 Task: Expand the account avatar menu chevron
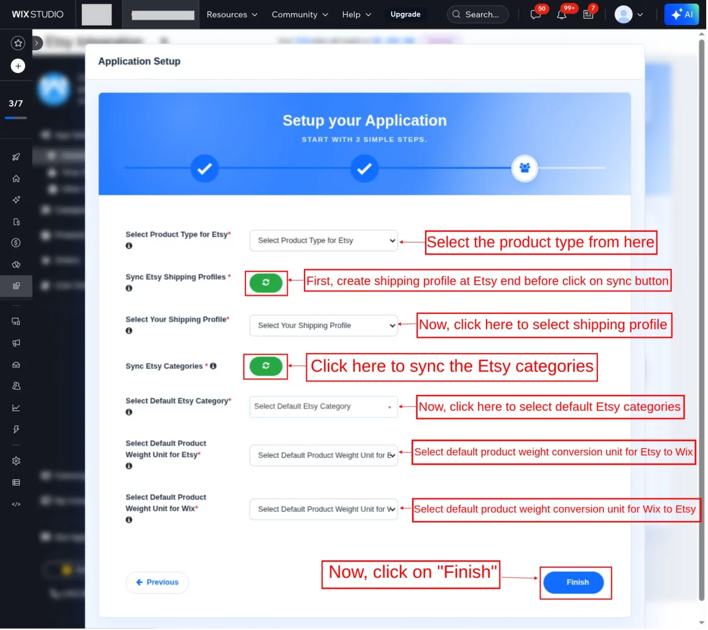640,14
